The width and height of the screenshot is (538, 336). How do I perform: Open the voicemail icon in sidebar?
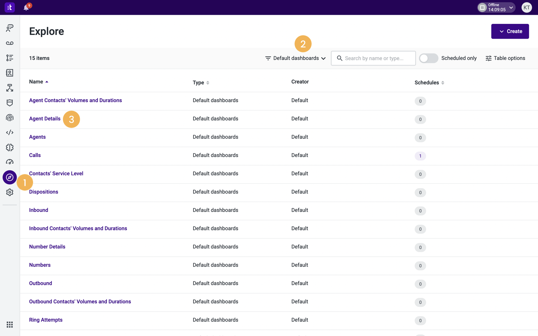(x=10, y=43)
